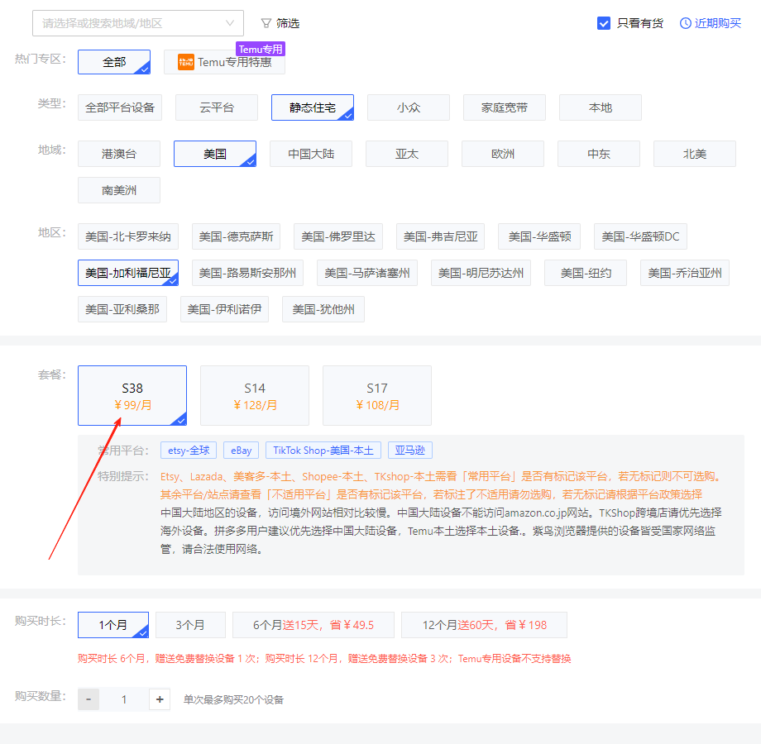Click the etsy-全球 platform tag

click(x=189, y=450)
